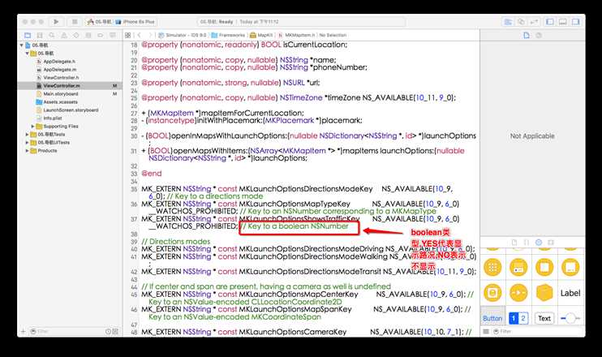Show the object library
This screenshot has width=602, height=357.
click(x=539, y=243)
